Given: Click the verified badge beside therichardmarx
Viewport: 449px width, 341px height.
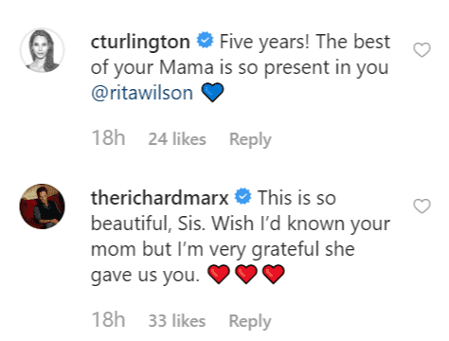Looking at the screenshot, I should click(x=242, y=196).
